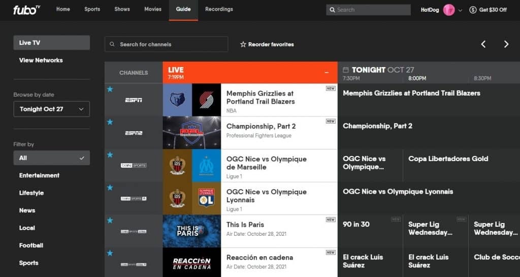This screenshot has width=520, height=277.
Task: Select channel logo on This Is Paris row
Action: (x=134, y=231)
